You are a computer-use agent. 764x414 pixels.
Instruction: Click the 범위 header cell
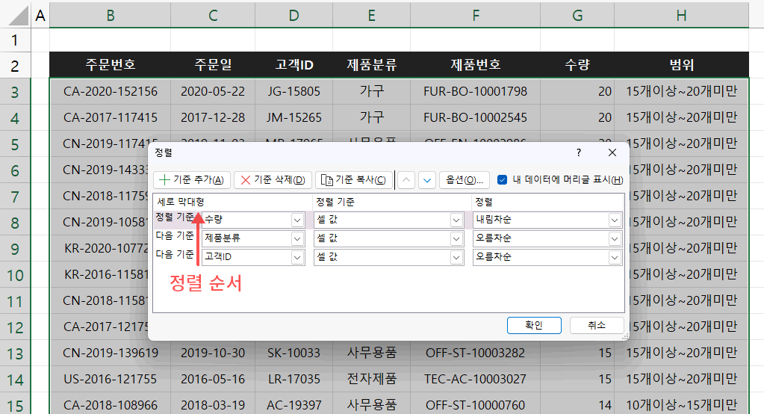681,65
